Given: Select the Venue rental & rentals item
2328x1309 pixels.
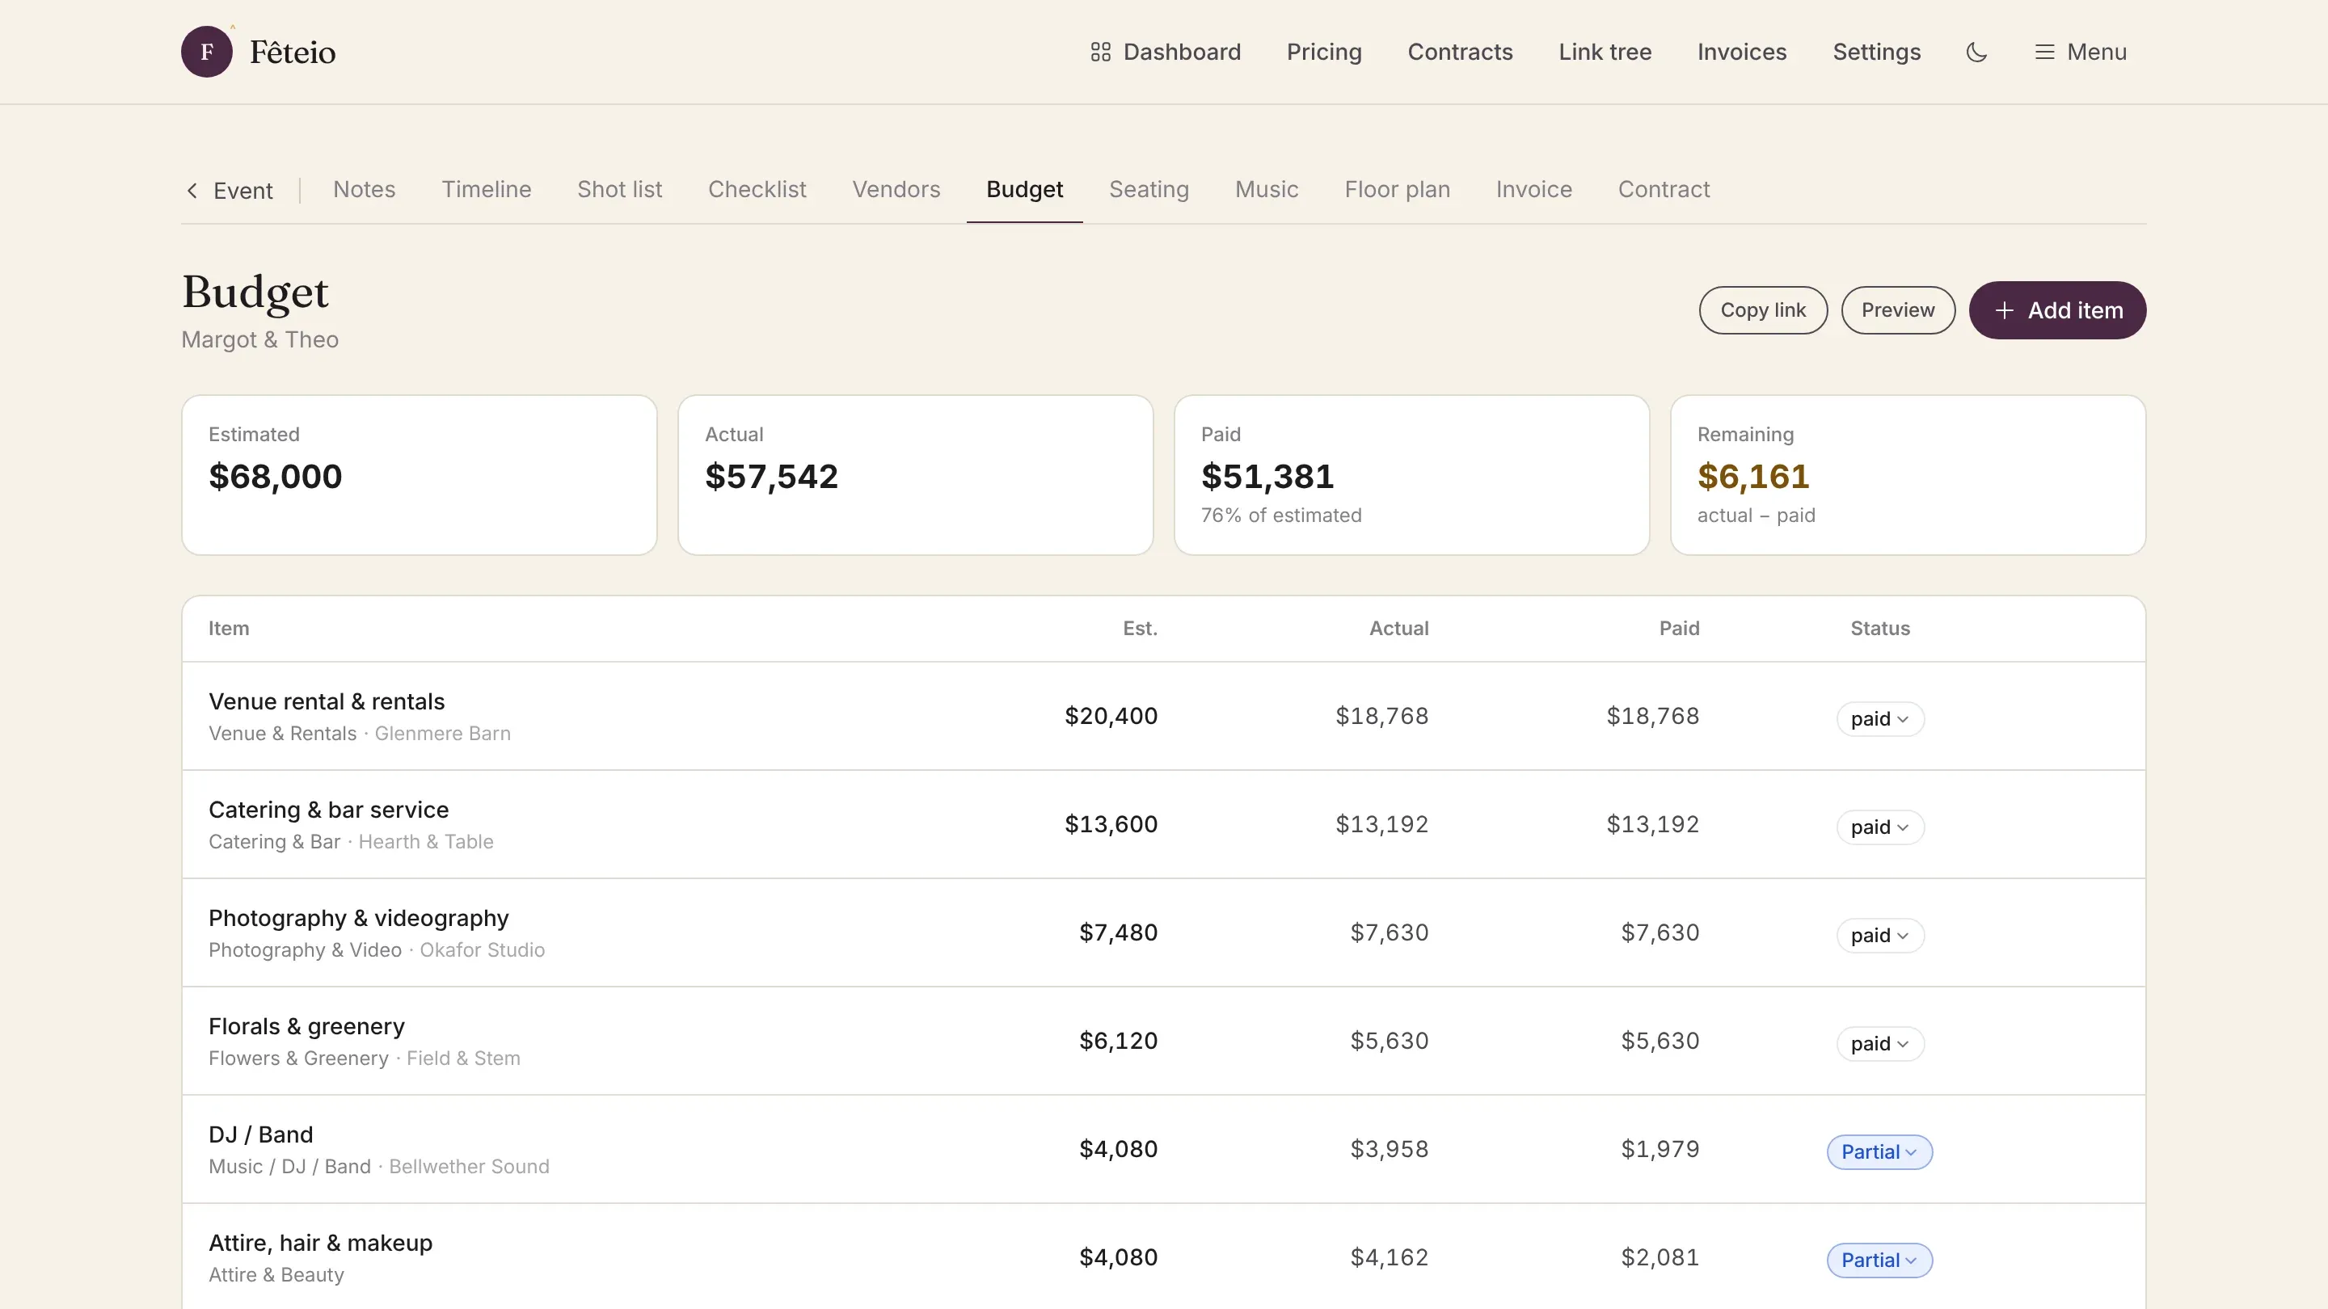Looking at the screenshot, I should point(327,702).
